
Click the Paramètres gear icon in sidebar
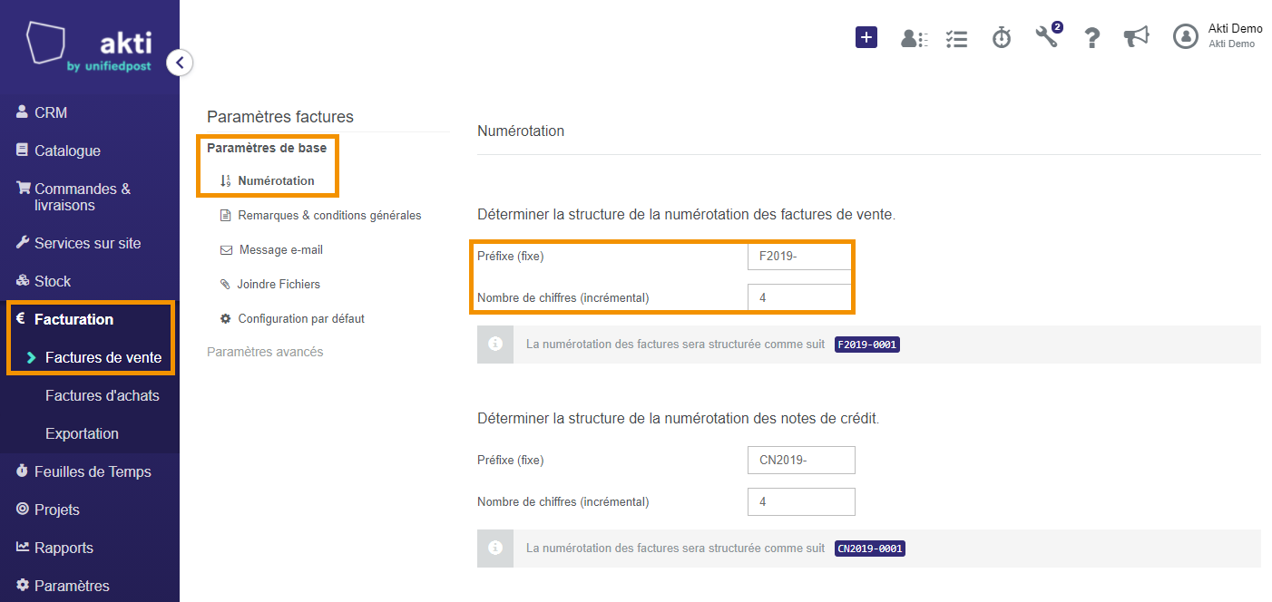tap(23, 585)
